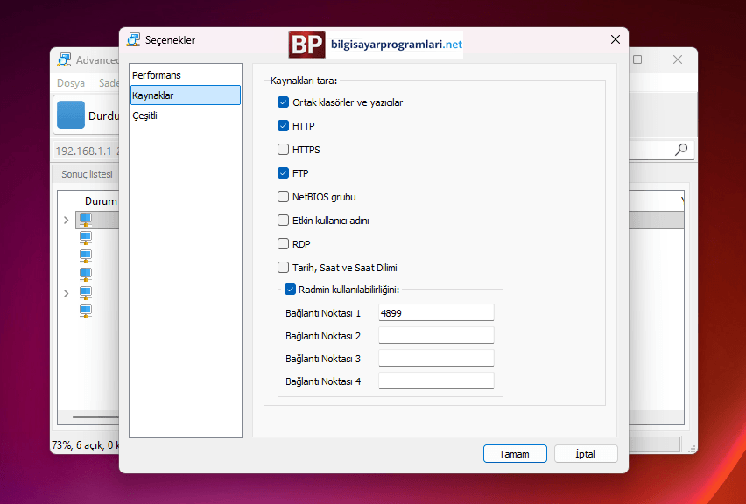Image resolution: width=746 pixels, height=504 pixels.
Task: Click the Bağlantı Noktası 4 input box
Action: 436,381
